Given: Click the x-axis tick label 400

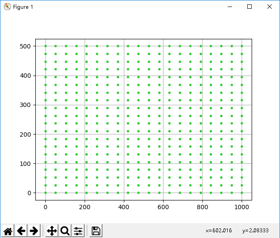Looking at the screenshot, I should [124, 207].
